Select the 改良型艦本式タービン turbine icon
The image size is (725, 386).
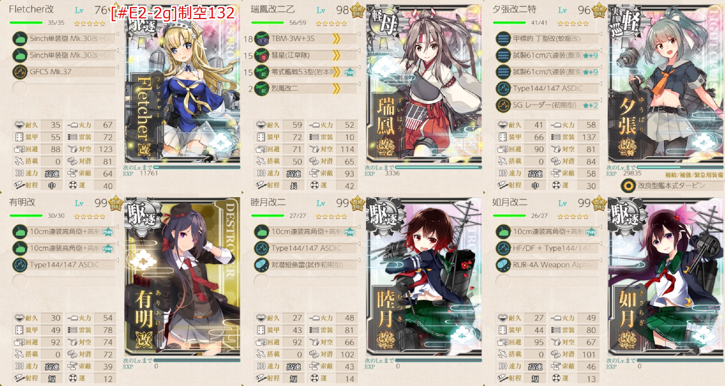point(628,186)
